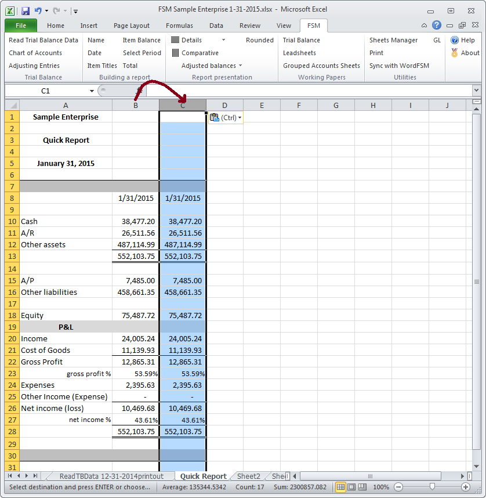Open the Formulas ribbon tab
The width and height of the screenshot is (486, 498).
tap(179, 26)
